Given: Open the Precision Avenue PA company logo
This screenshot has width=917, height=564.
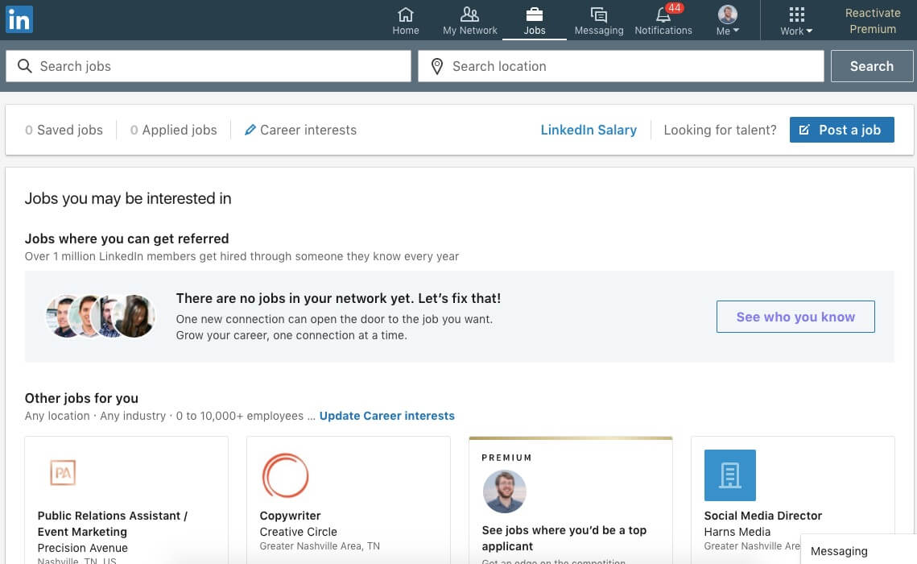Looking at the screenshot, I should coord(63,473).
